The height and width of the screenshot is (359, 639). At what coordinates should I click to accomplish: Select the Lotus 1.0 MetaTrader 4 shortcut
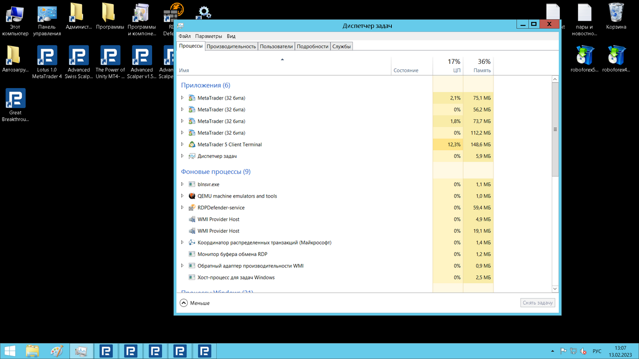[47, 62]
